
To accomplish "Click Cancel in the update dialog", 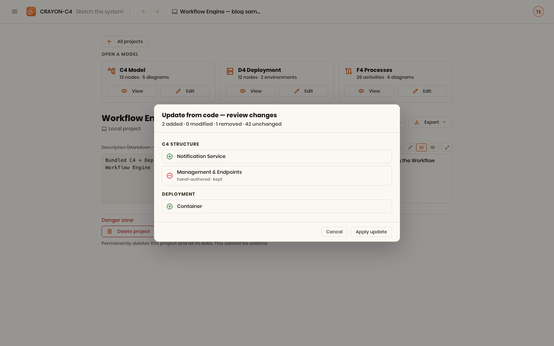I will (x=334, y=232).
